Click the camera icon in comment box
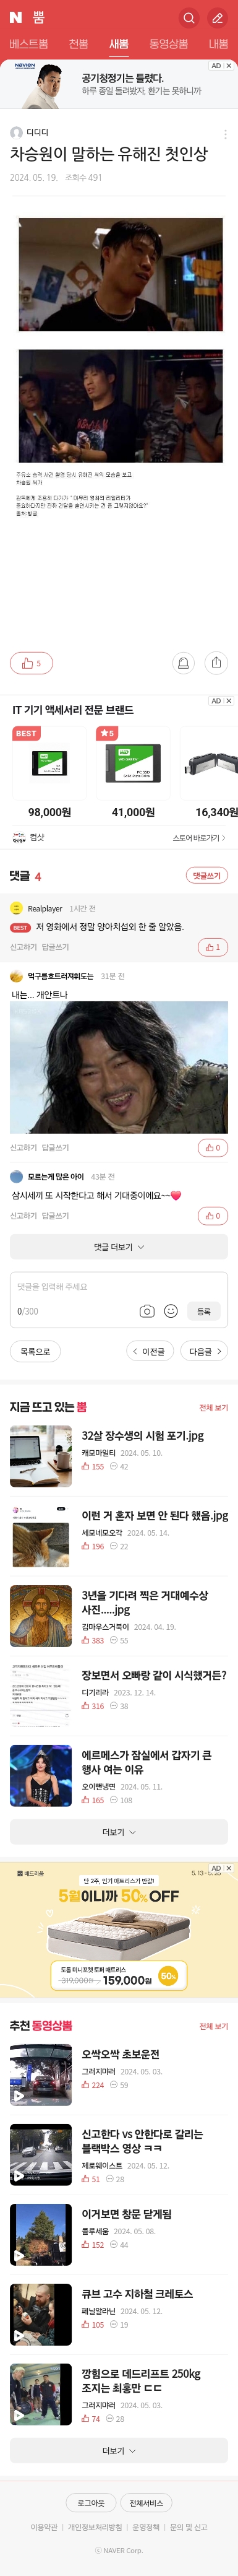The image size is (238, 2576). point(147,1311)
